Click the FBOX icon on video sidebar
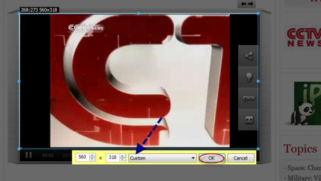The width and height of the screenshot is (321, 181). pyautogui.click(x=249, y=98)
